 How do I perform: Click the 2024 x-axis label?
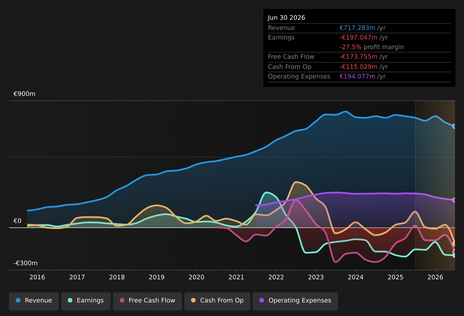356,277
